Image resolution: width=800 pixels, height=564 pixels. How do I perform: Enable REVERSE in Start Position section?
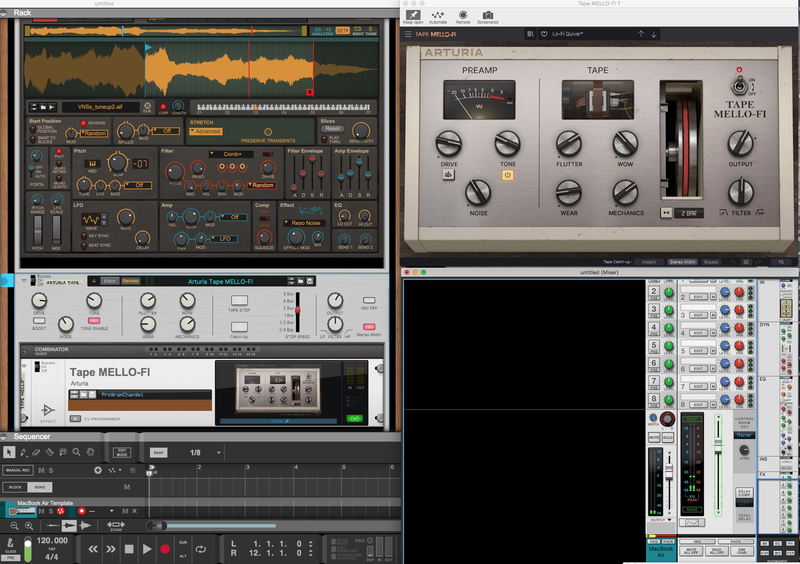point(83,123)
